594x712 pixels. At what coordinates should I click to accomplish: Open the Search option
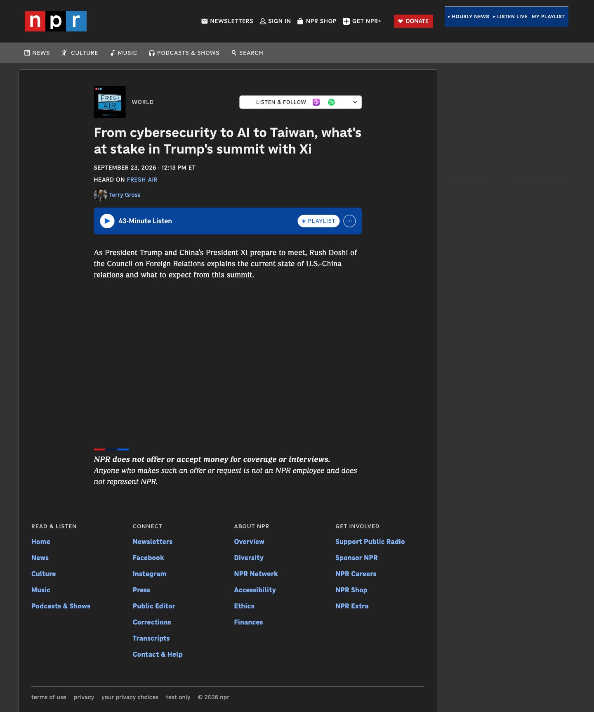(x=247, y=53)
